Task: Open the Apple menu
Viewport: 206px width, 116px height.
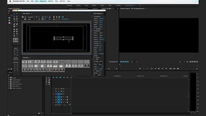Action: (x=10, y=1)
